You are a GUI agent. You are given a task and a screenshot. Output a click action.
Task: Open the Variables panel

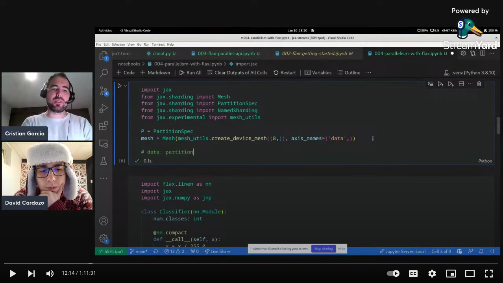pyautogui.click(x=318, y=72)
